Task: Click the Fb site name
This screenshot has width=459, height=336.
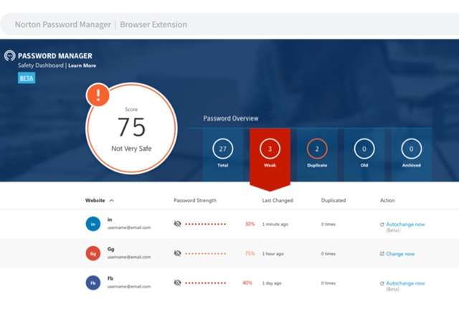Action: click(110, 279)
